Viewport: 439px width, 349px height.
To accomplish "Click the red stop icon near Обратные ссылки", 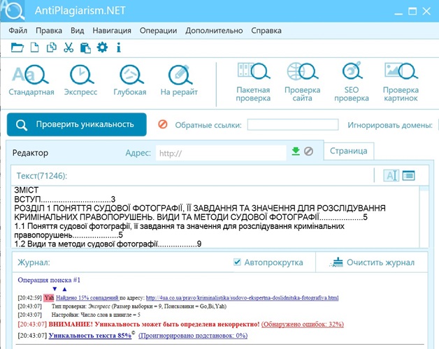I will (163, 124).
